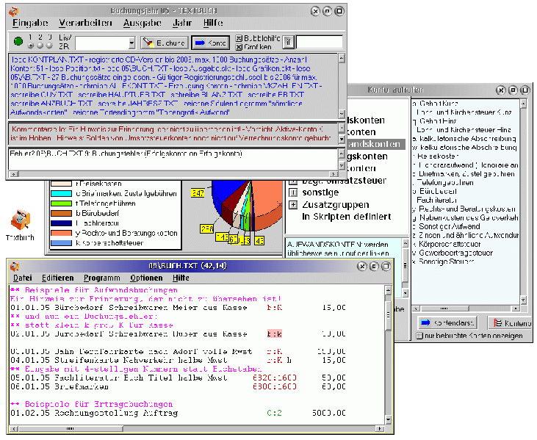Viewport: 537px width, 440px height.
Task: Click the small 'if' button in the toolbar
Action: (288, 42)
